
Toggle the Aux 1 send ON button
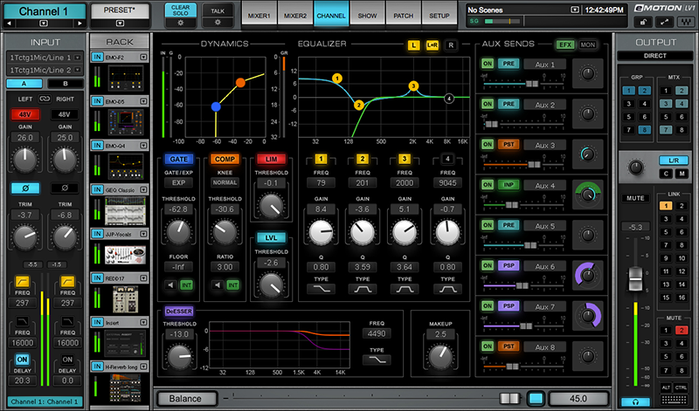(x=486, y=65)
